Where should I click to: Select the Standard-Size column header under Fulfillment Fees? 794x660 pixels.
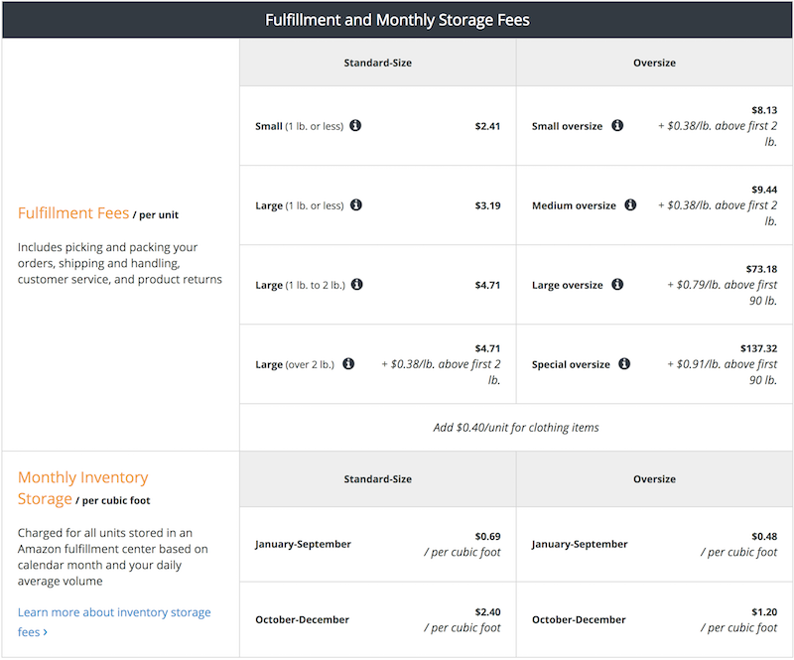coord(377,63)
